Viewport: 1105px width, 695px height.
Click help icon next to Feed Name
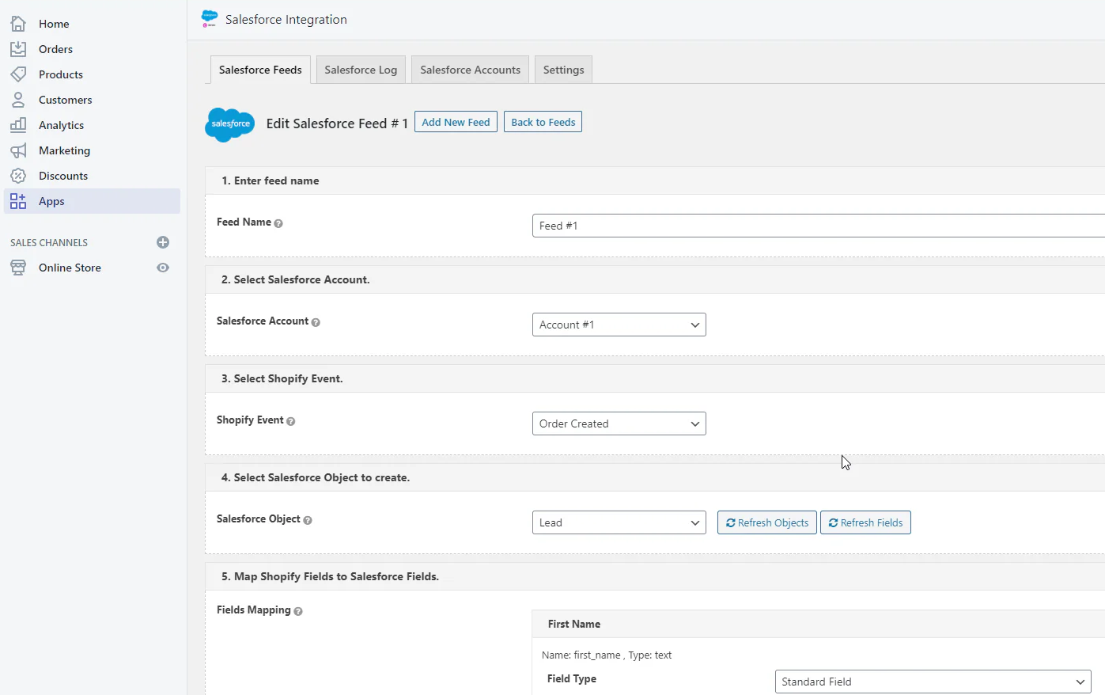(x=278, y=223)
